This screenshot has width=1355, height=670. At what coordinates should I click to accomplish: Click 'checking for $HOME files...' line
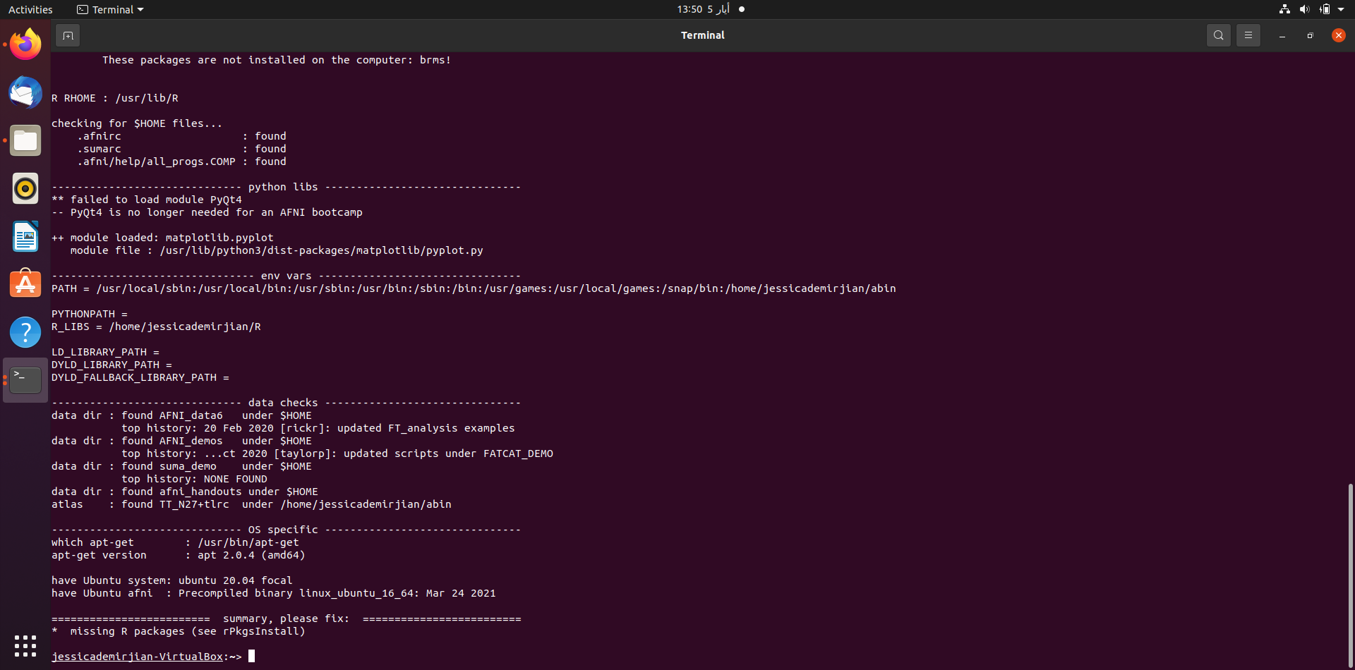(x=137, y=123)
